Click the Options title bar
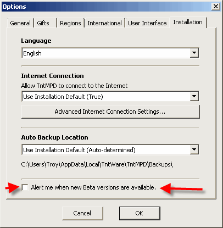 coord(106,7)
